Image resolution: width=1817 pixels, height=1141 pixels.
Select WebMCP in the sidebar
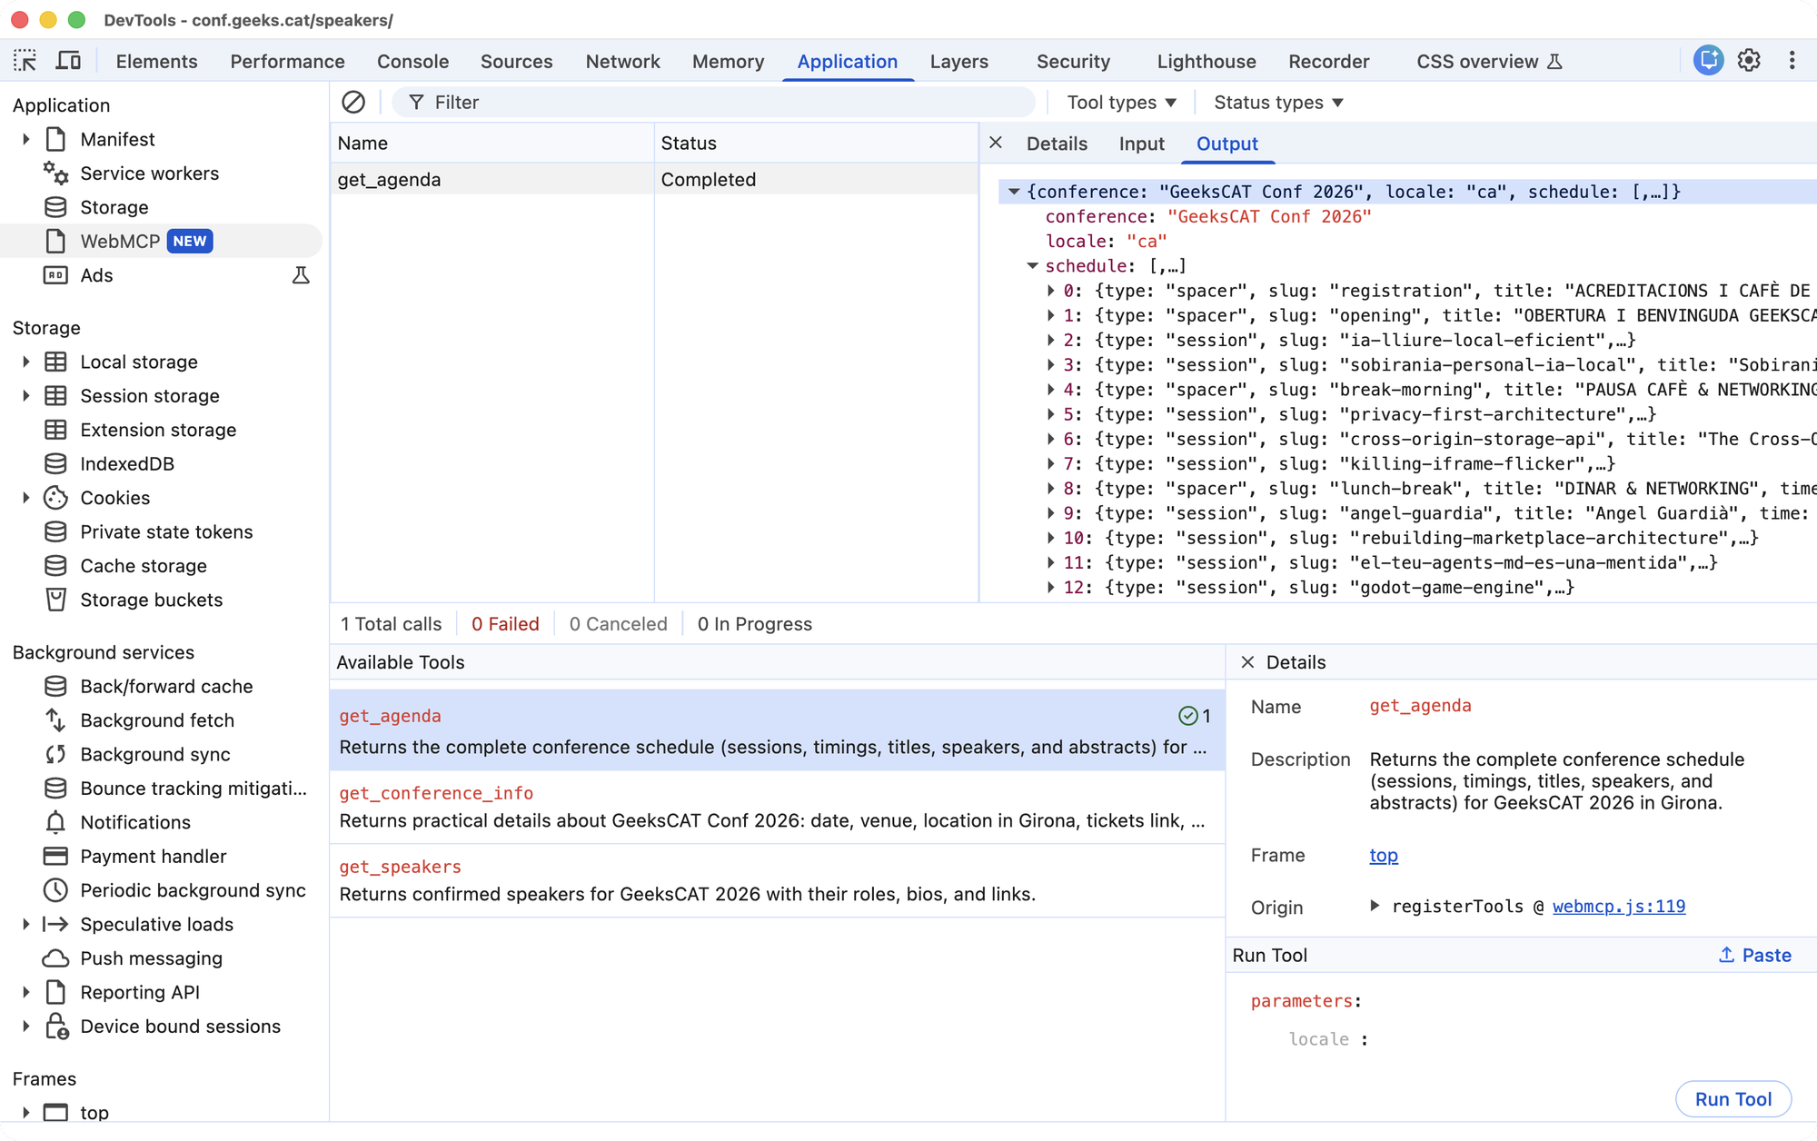164,241
